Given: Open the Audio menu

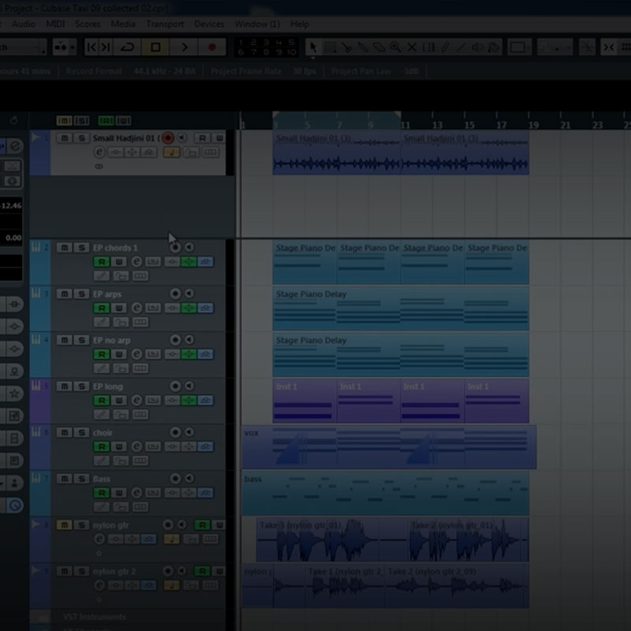Looking at the screenshot, I should 24,24.
